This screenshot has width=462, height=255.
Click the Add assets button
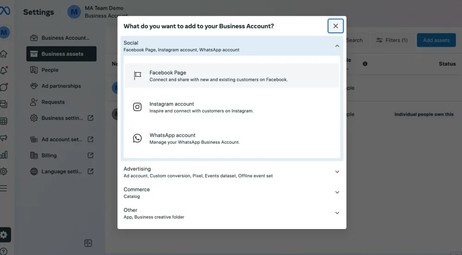[x=436, y=40]
